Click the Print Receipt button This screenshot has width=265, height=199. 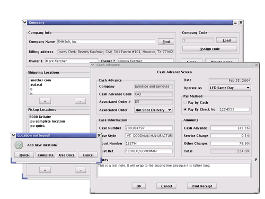point(202,186)
